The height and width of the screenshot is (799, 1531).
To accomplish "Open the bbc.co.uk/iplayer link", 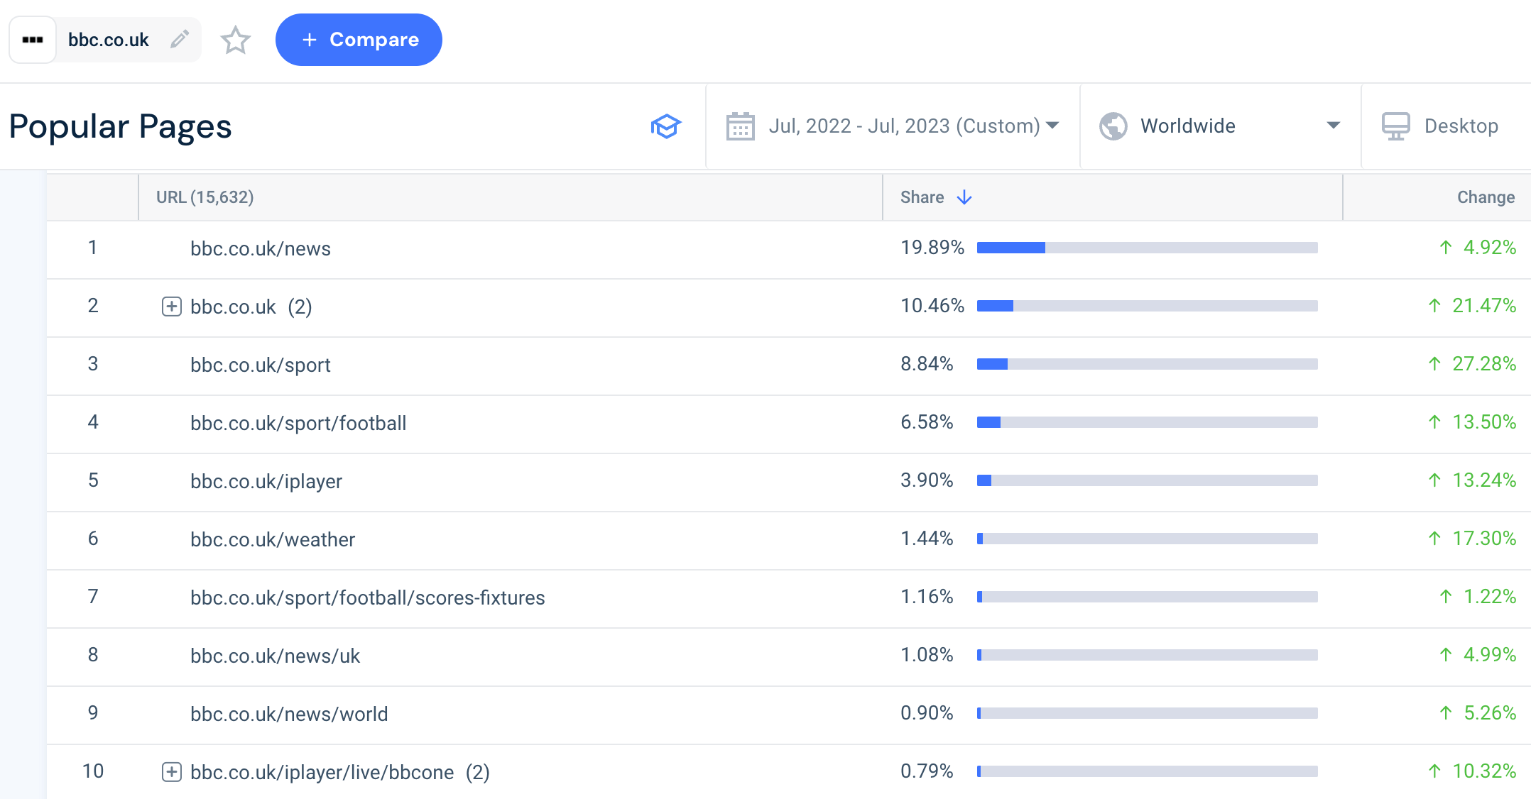I will point(266,482).
